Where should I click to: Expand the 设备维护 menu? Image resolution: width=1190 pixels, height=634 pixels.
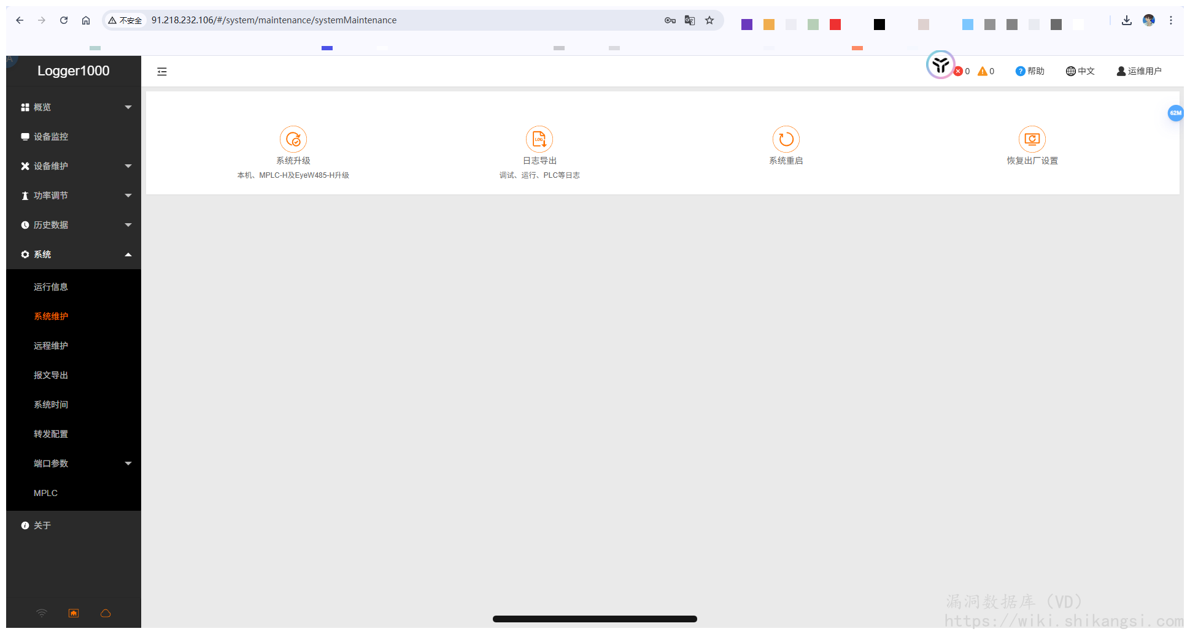[74, 166]
